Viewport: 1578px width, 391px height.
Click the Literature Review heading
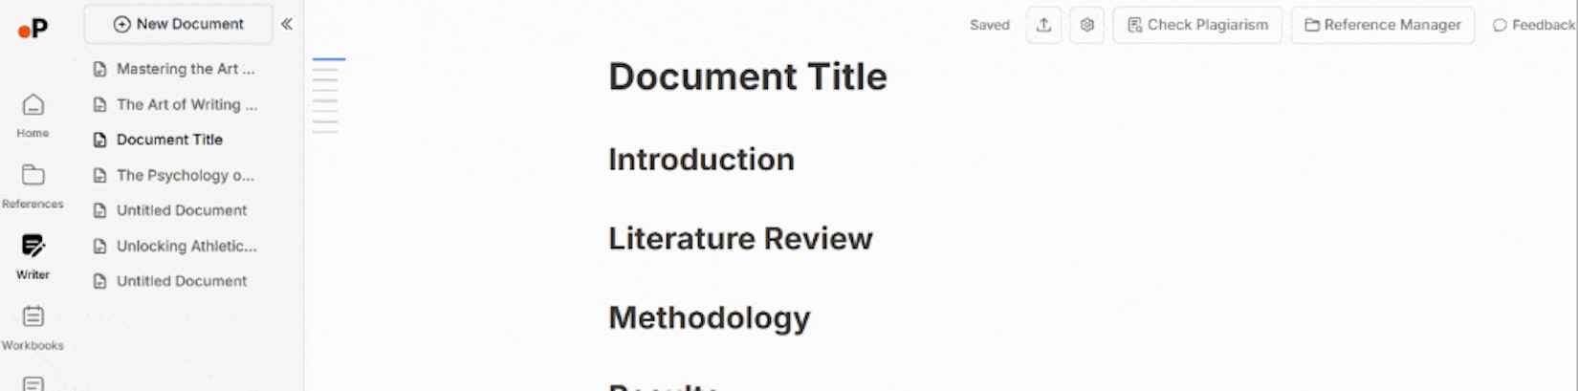[740, 238]
